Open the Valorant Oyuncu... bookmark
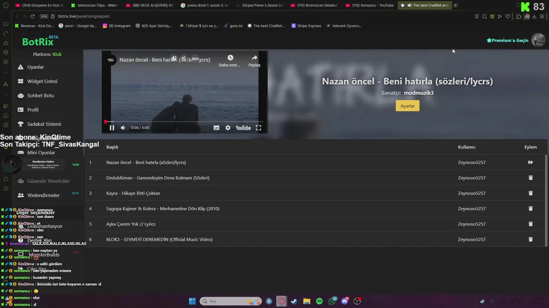Image resolution: width=549 pixels, height=308 pixels. [x=344, y=26]
